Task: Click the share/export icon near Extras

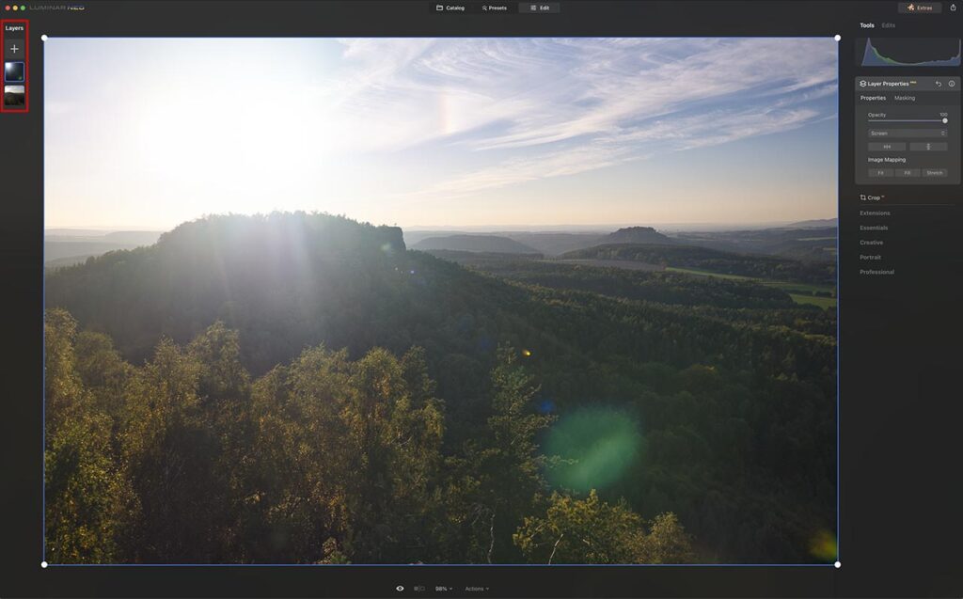Action: 953,8
